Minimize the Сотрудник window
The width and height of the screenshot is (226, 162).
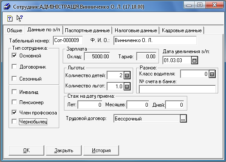click(x=189, y=5)
